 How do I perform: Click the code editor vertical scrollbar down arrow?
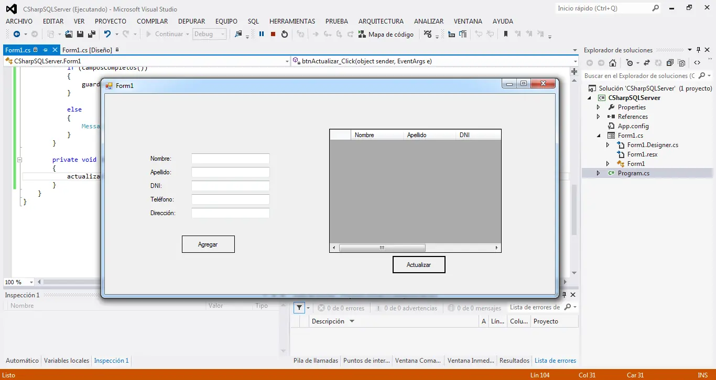pos(574,273)
